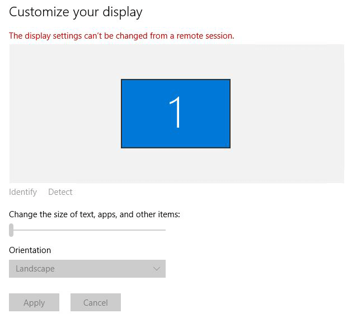Image resolution: width=352 pixels, height=318 pixels.
Task: Click the 'Customize your display' heading
Action: point(76,12)
